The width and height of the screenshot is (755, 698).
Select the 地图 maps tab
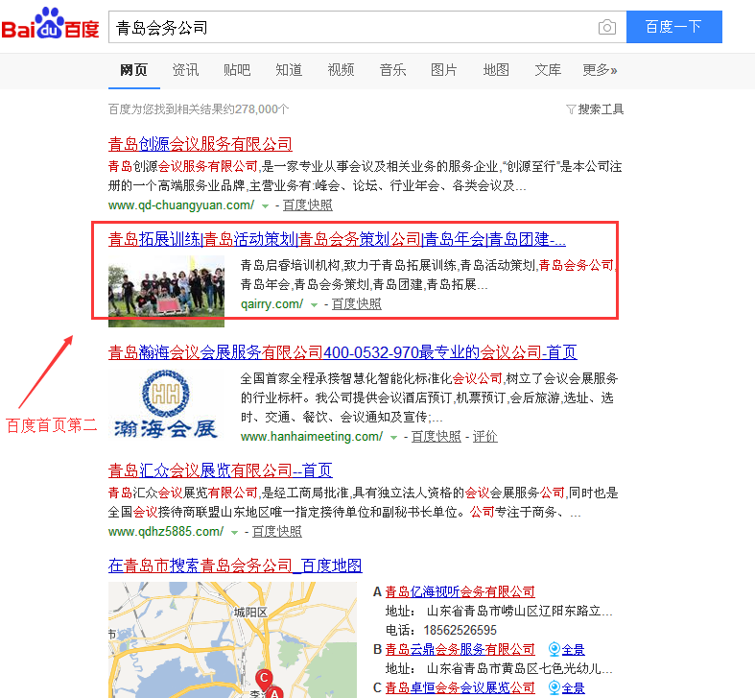click(496, 70)
